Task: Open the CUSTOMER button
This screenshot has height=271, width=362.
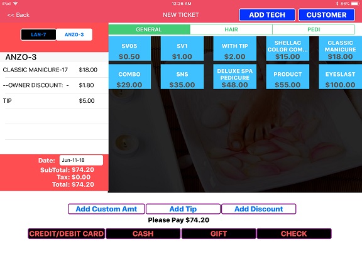Action: [x=326, y=15]
